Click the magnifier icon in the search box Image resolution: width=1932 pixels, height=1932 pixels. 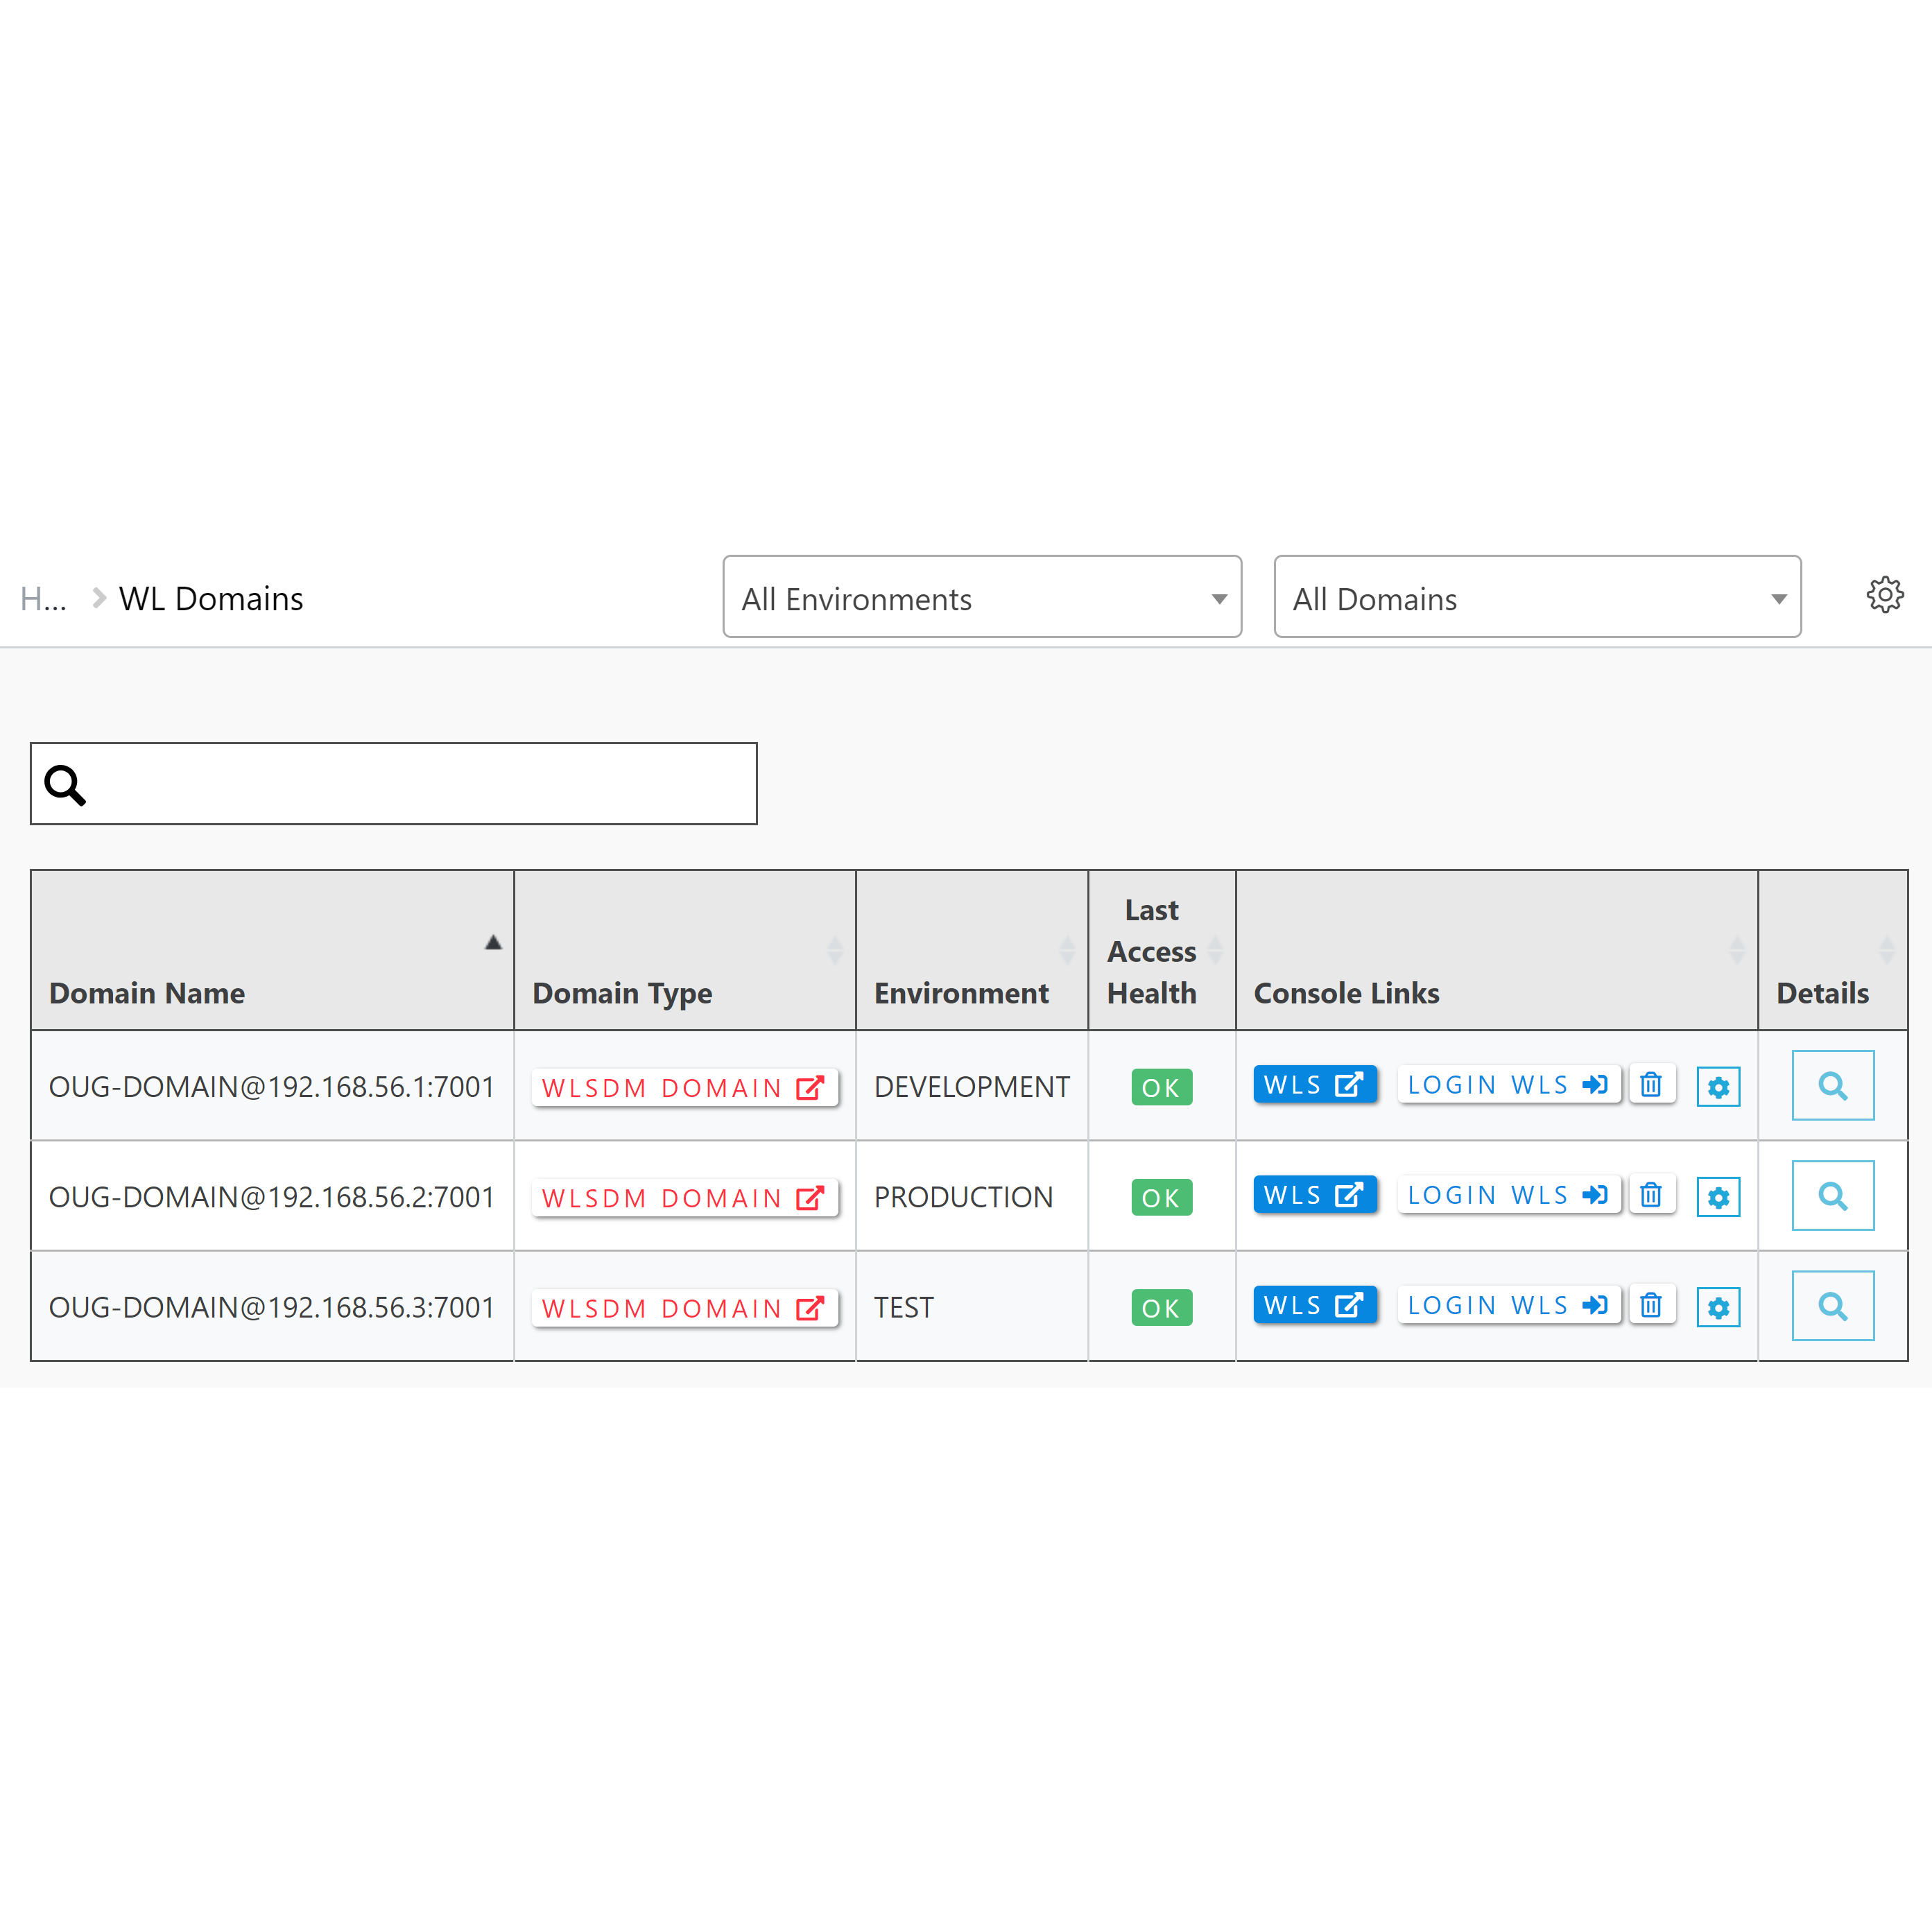tap(65, 785)
